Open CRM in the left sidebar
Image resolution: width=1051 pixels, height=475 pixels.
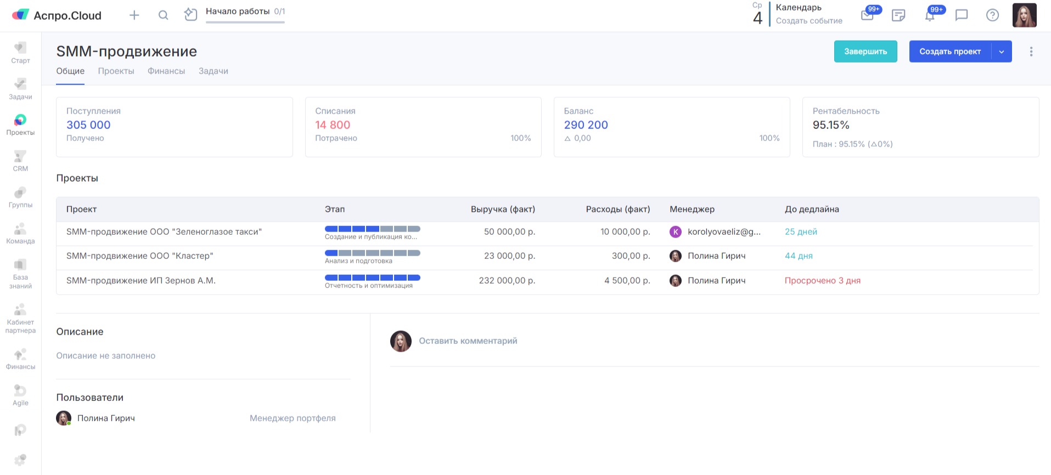20,161
